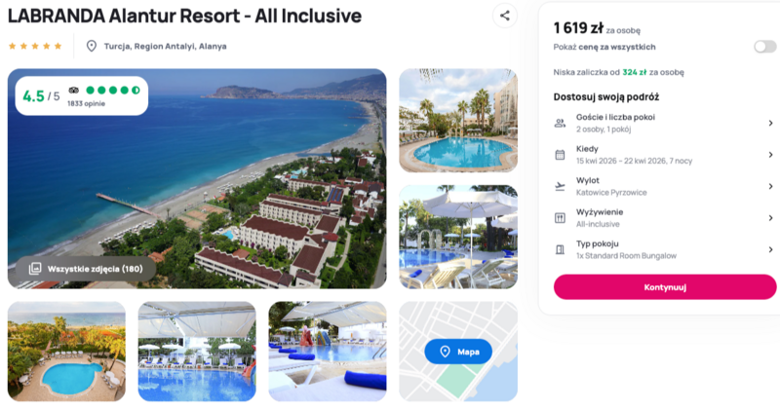Click the share icon next to hotel title
Screen dimensions: 780x410
504,16
